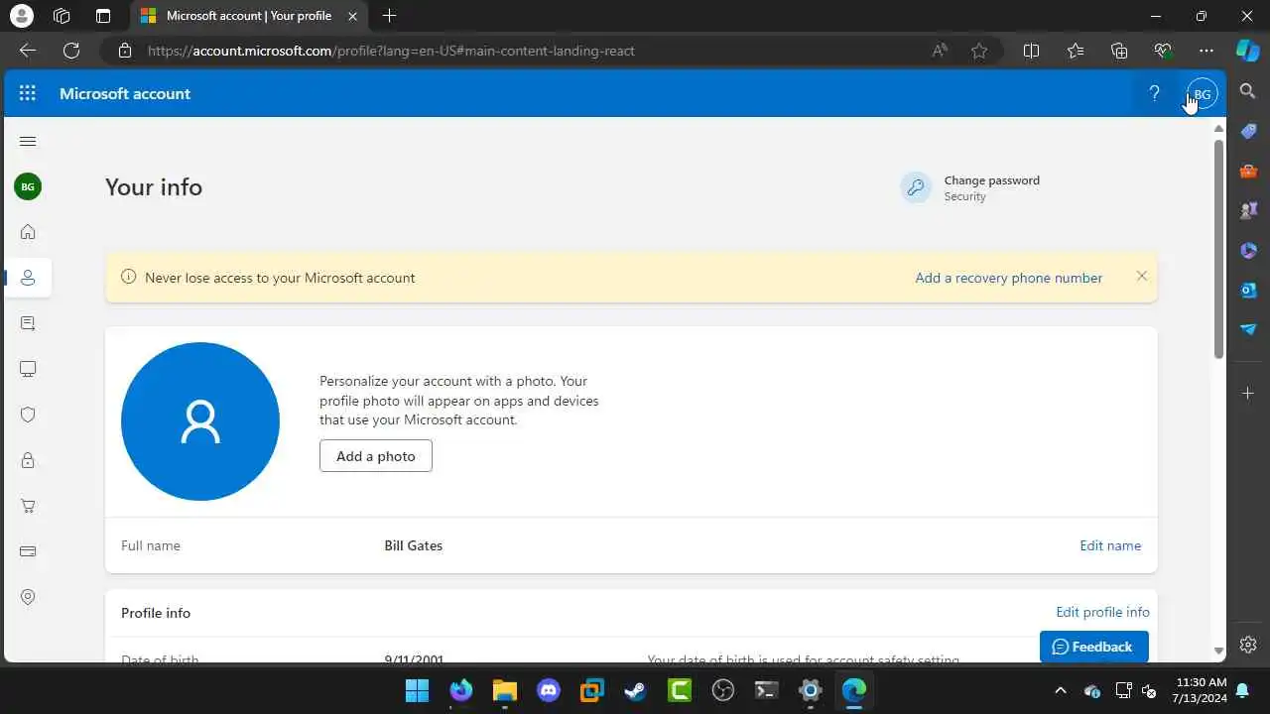The width and height of the screenshot is (1270, 714).
Task: Close the Microsoft account tab
Action: coord(352,16)
